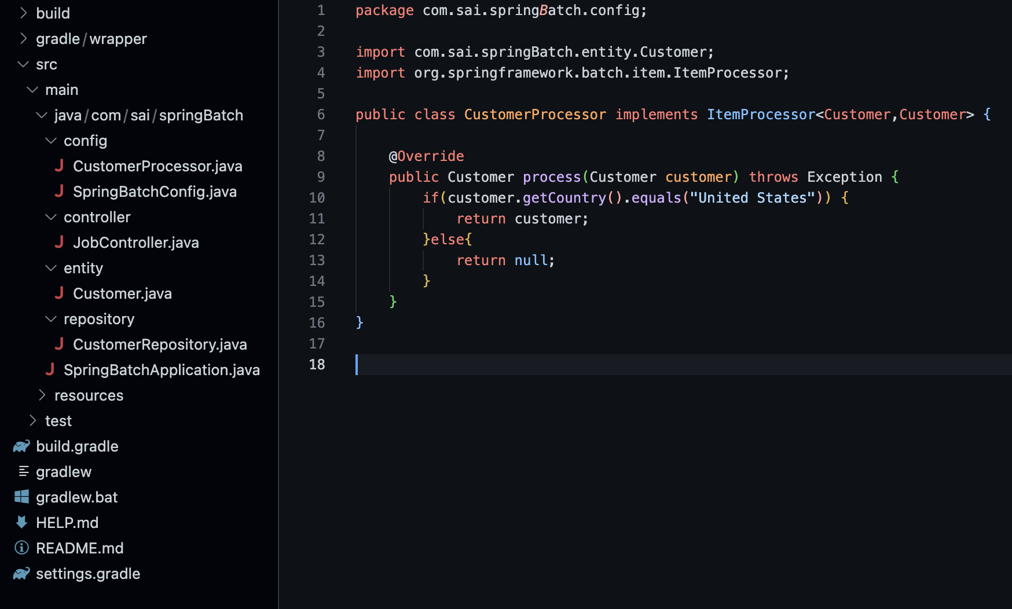Expand the test folder
1012x609 pixels.
pos(32,420)
